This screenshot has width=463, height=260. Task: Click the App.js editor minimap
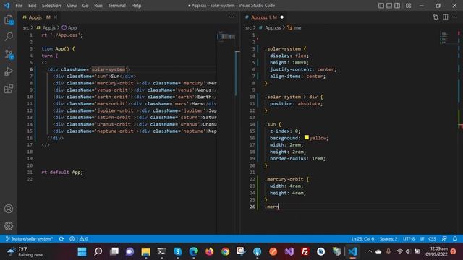tap(226, 37)
